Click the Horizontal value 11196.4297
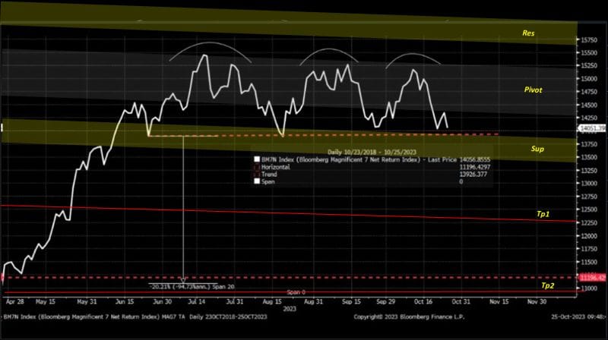Screen dimensions: 608x340 [474, 167]
